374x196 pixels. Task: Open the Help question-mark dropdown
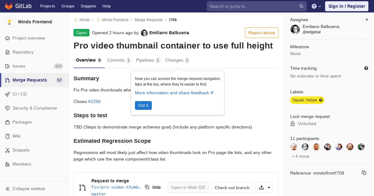click(316, 6)
